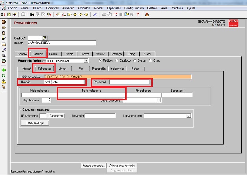
Task: Jump to last record toolbar icon
Action: click(x=86, y=15)
